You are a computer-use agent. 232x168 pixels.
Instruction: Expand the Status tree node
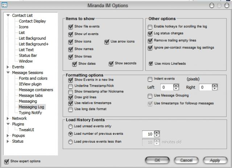pyautogui.click(x=8, y=141)
